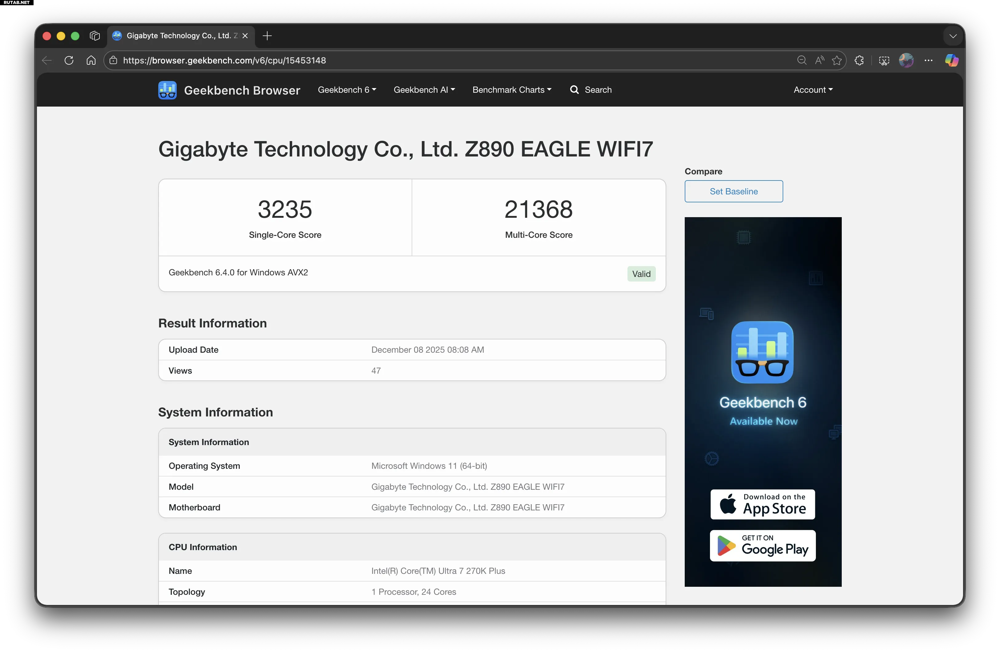This screenshot has width=1000, height=653.
Task: Expand the Geekbench AI dropdown
Action: pyautogui.click(x=424, y=90)
